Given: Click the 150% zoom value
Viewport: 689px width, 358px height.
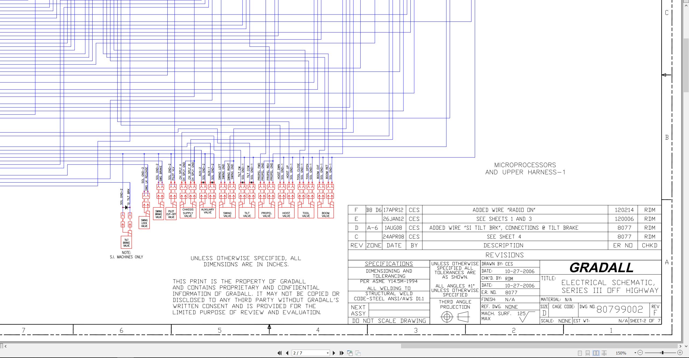Looking at the screenshot, I should click(x=621, y=353).
